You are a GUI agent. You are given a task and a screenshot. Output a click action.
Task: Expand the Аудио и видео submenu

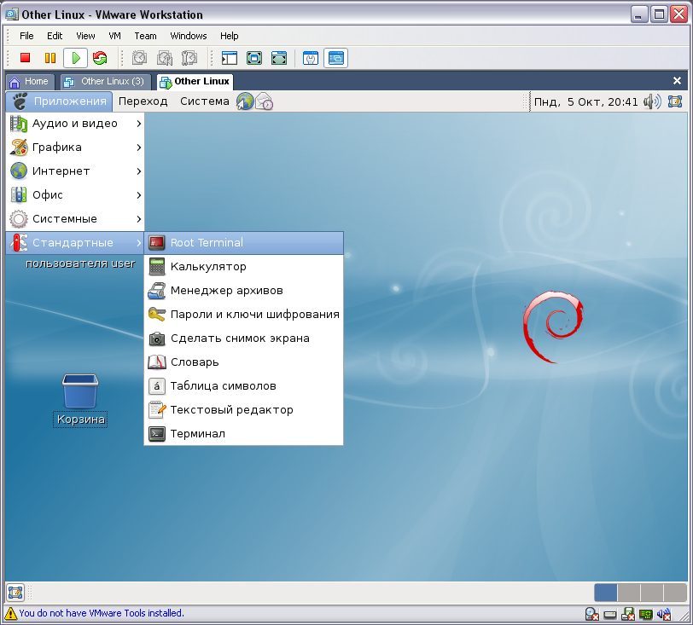[x=75, y=124]
